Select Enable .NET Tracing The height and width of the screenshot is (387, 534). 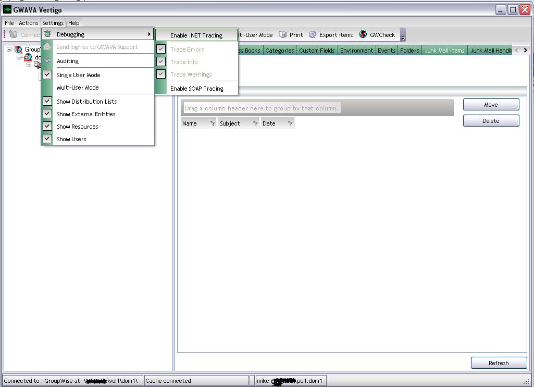tap(196, 35)
